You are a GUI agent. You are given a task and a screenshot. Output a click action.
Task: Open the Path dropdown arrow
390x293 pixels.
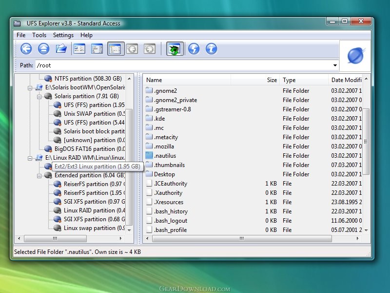(x=335, y=65)
